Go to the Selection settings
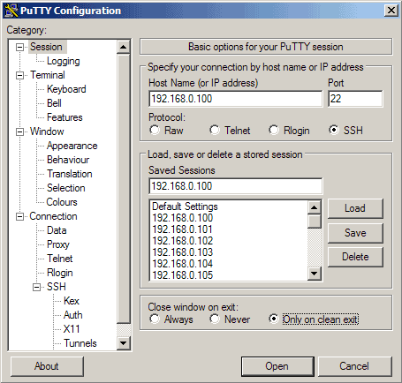Viewport: 402px width, 383px height. 66,188
